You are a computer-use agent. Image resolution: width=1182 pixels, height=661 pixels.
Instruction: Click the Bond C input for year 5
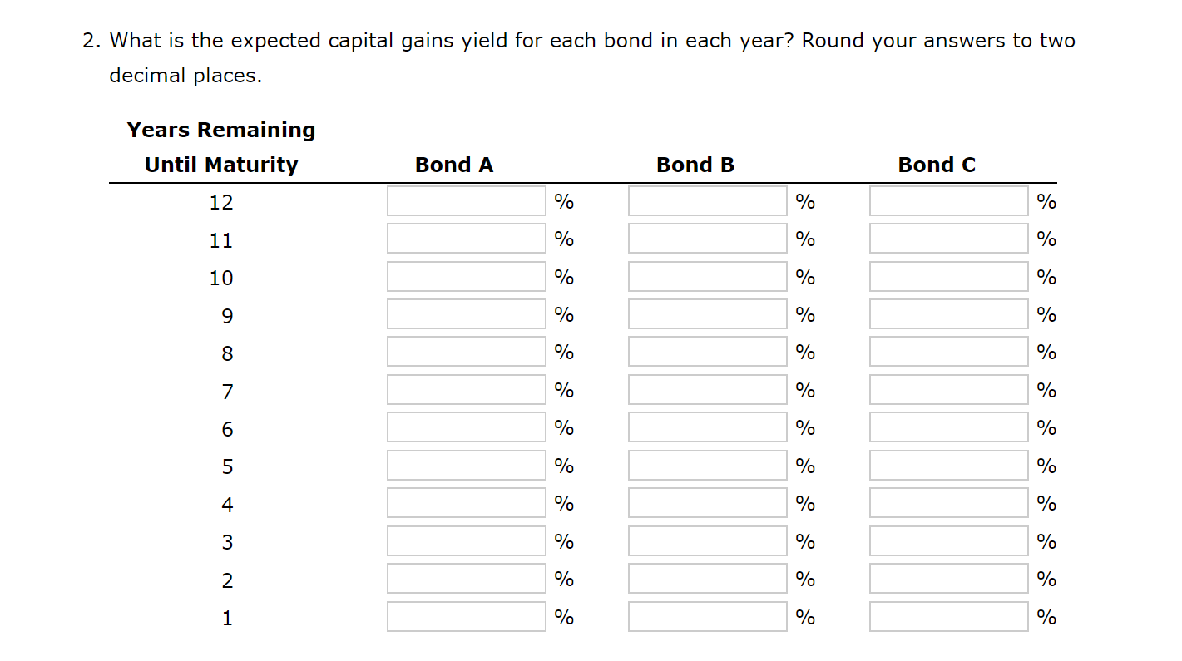click(947, 464)
